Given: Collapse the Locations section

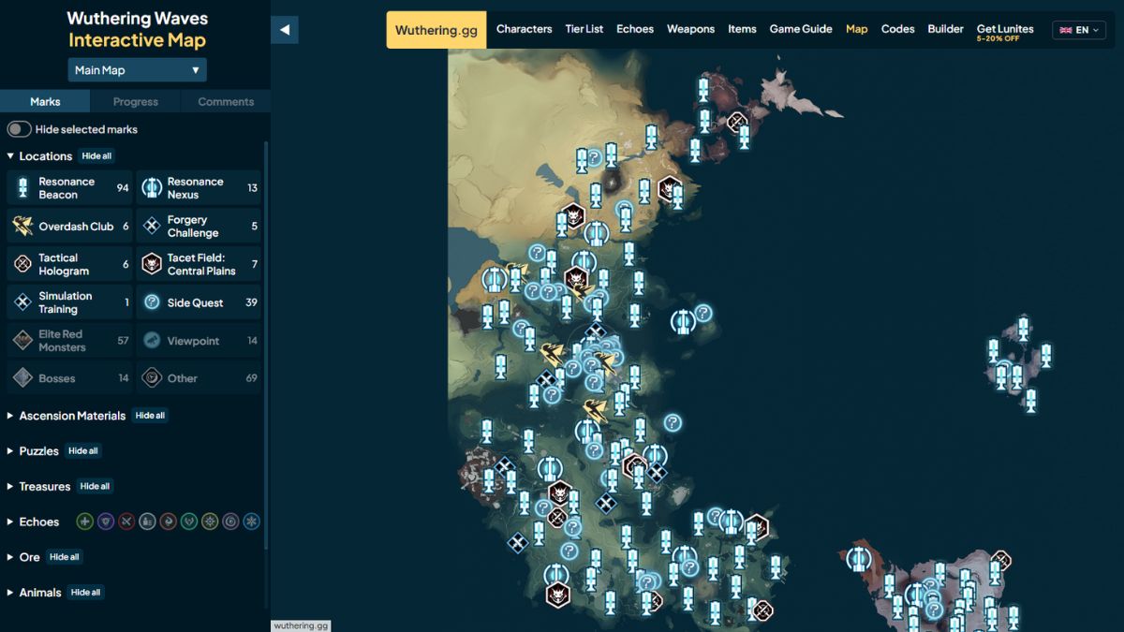Looking at the screenshot, I should coord(39,156).
